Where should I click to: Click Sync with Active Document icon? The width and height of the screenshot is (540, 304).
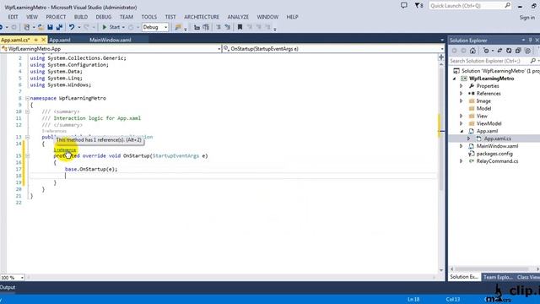(x=499, y=51)
